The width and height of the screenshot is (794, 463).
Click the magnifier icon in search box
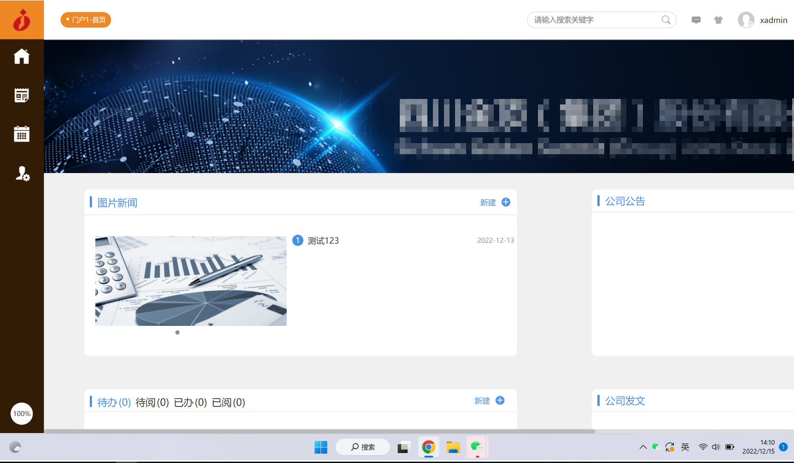(666, 20)
